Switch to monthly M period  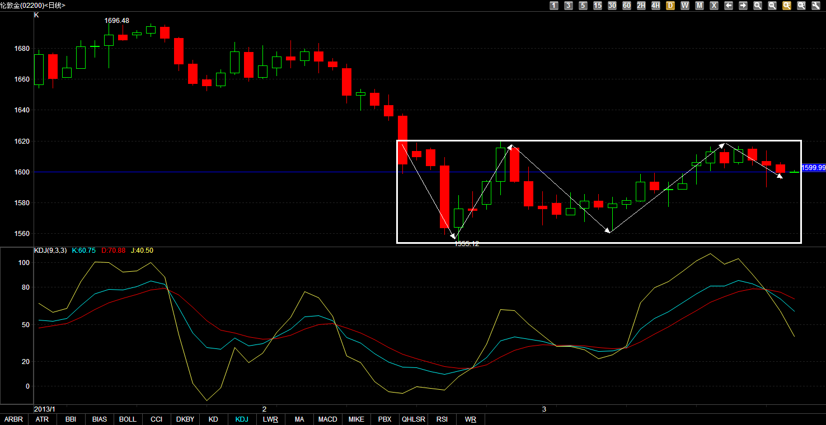coord(700,5)
